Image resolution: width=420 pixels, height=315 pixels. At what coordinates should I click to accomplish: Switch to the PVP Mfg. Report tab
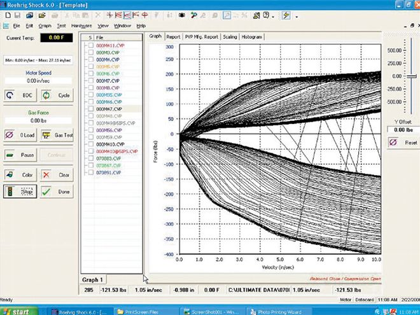point(202,37)
